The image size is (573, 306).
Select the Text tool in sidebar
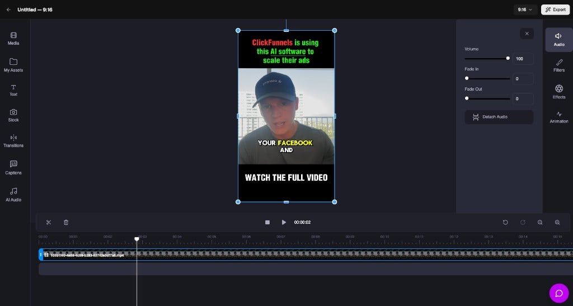pos(13,90)
